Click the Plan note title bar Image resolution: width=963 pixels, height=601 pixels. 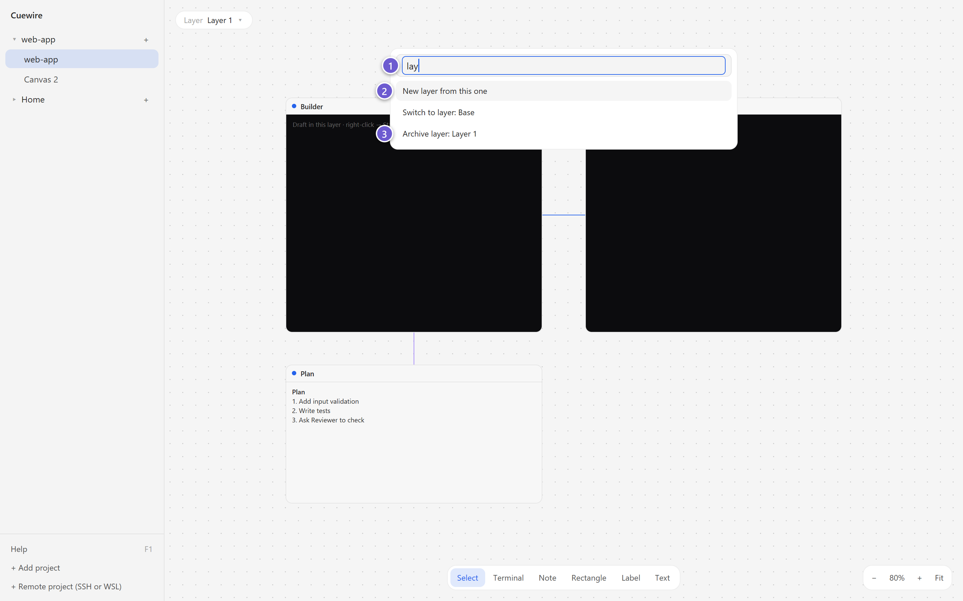pyautogui.click(x=414, y=374)
